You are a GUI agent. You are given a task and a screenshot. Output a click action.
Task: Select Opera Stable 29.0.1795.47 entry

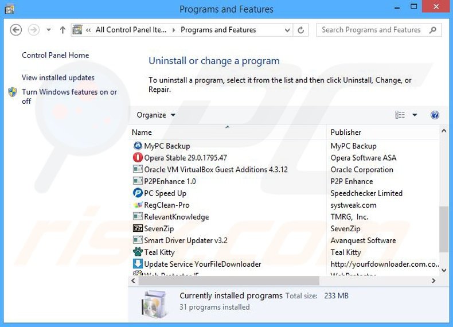[x=185, y=158]
